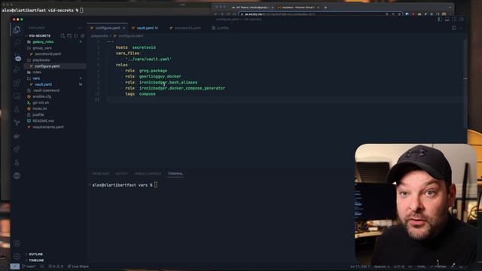Open the PROBLEMS panel tab

(100, 174)
